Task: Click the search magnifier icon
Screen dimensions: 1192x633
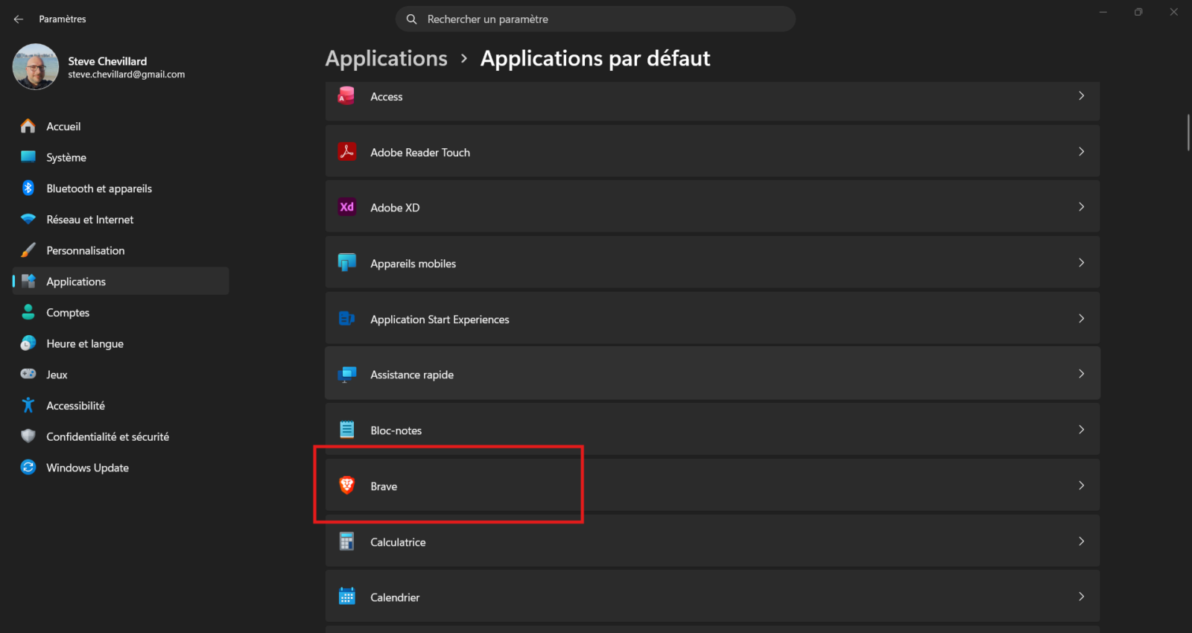Action: 411,19
